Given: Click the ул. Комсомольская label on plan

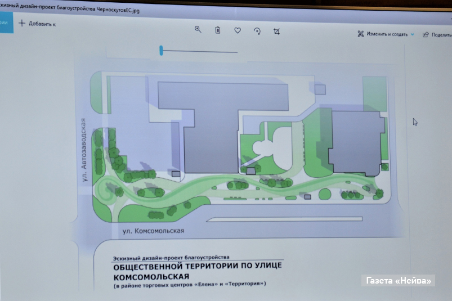Looking at the screenshot, I should coord(153,231).
